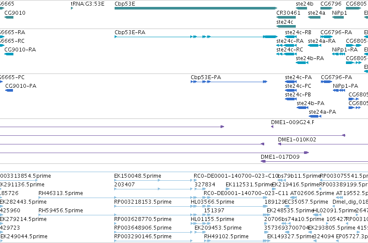Viewport: 368px width, 243px height.
Task: Select the EK282443.5prime EST label
Action: [23, 202]
